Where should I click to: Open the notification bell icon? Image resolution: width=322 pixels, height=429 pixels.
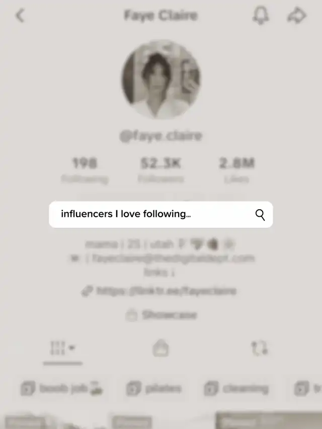point(261,16)
